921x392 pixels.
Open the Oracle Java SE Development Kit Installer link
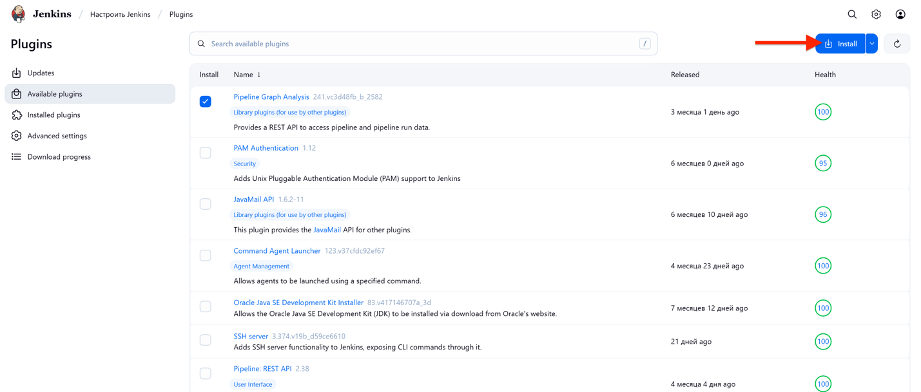(298, 303)
